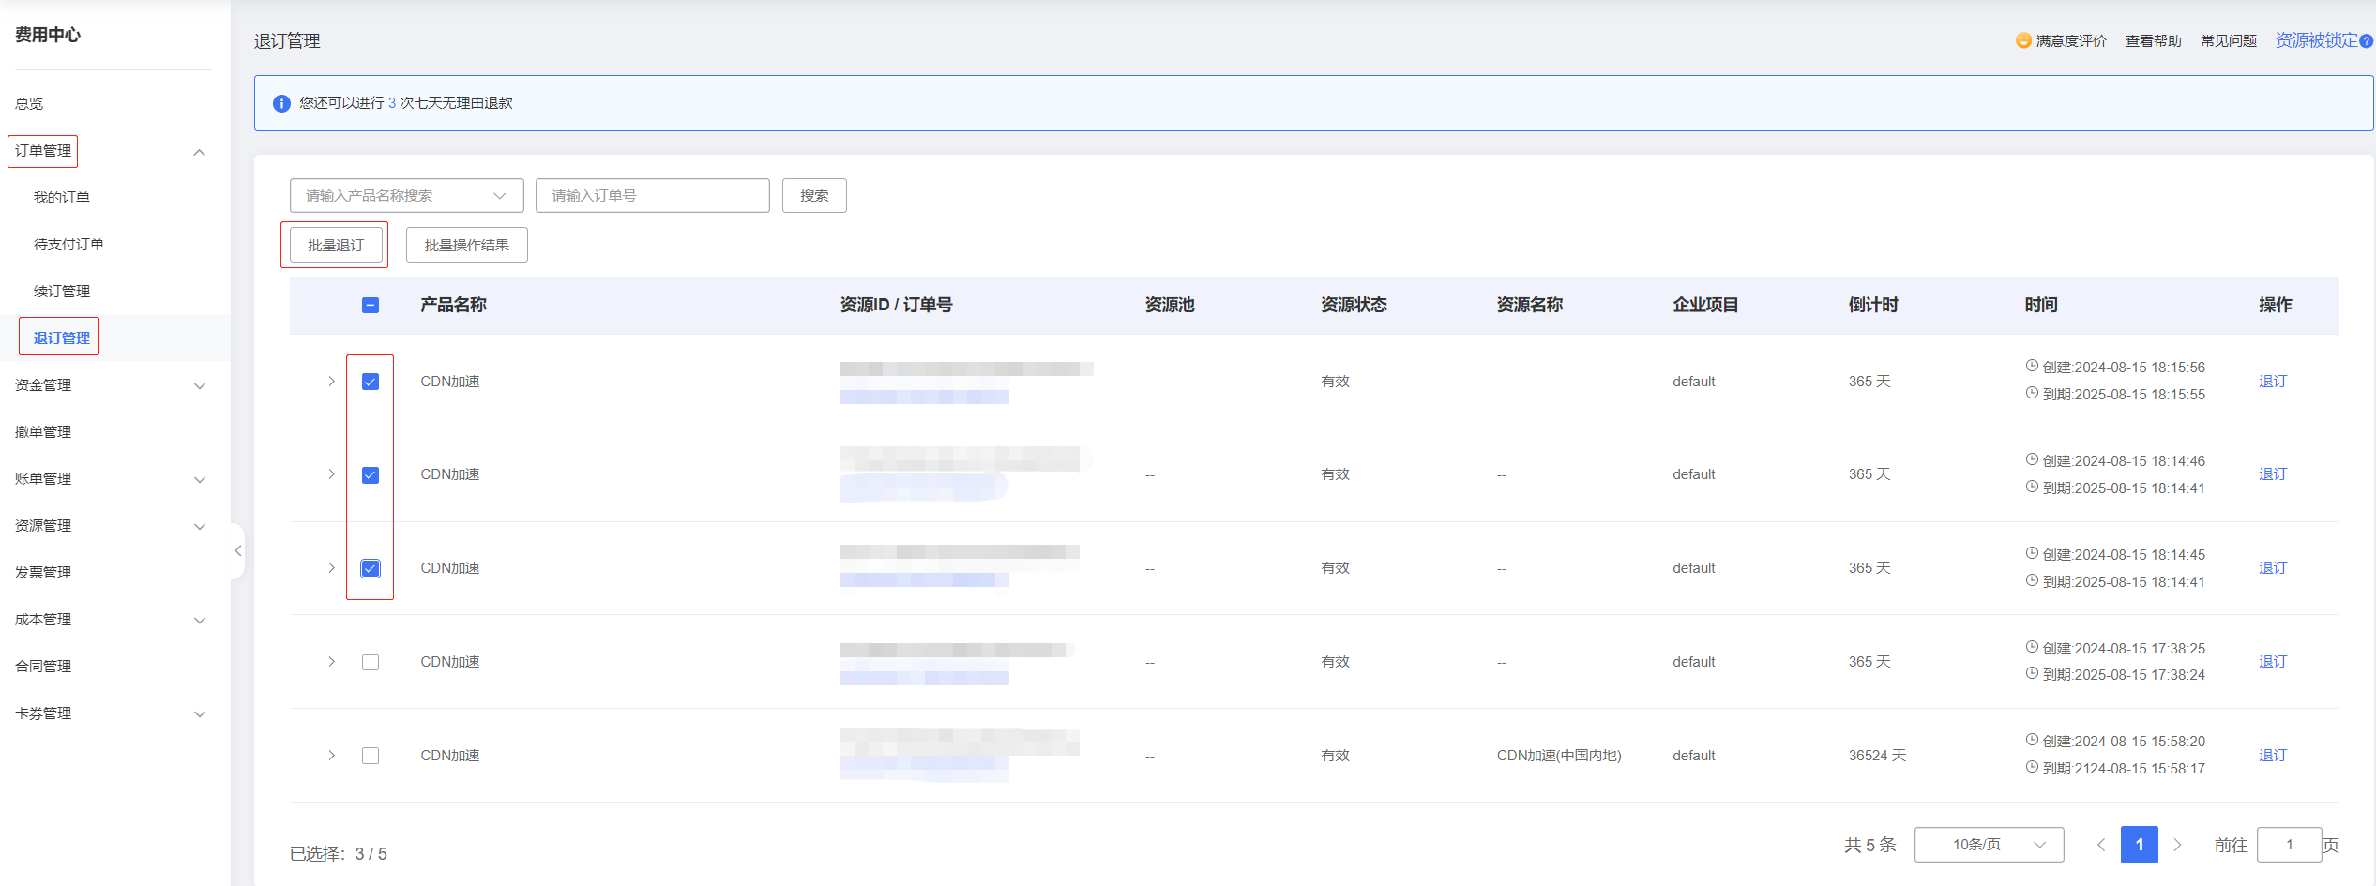Toggle the select-all checkbox in table header

pos(371,305)
